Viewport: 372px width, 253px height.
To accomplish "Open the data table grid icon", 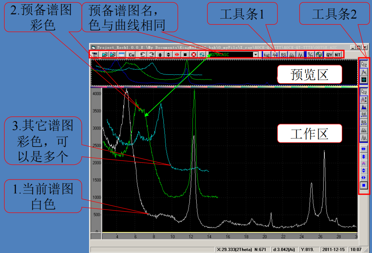I will point(122,55).
